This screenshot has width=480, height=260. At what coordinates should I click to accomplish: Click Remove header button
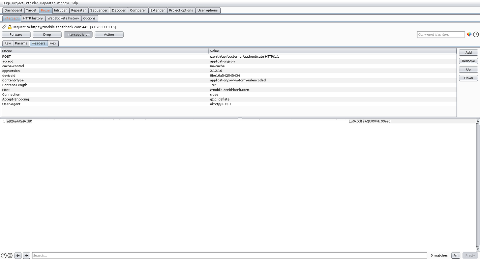[x=468, y=61]
